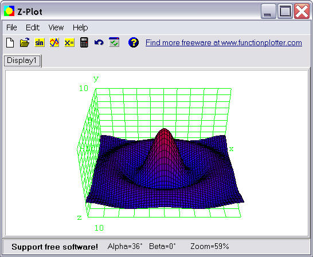Click the Zoom=59% status text
Viewport: 313px width, 257px height.
click(x=210, y=247)
